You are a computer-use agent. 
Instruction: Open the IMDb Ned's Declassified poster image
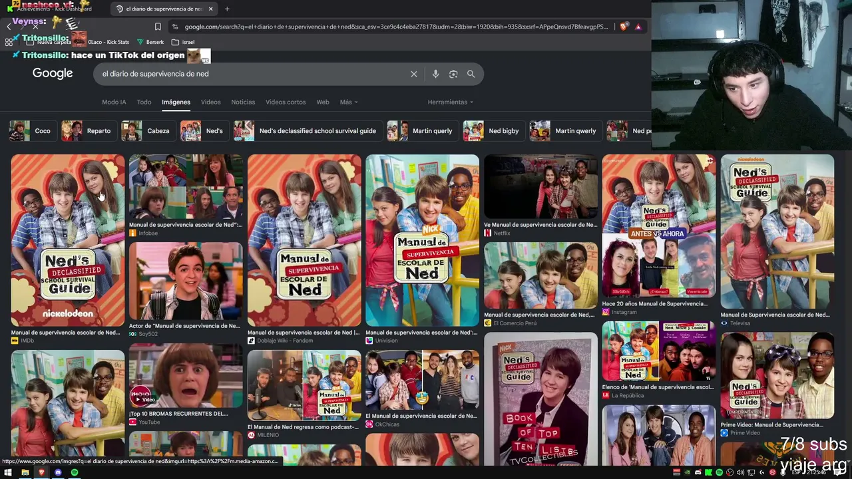67,240
